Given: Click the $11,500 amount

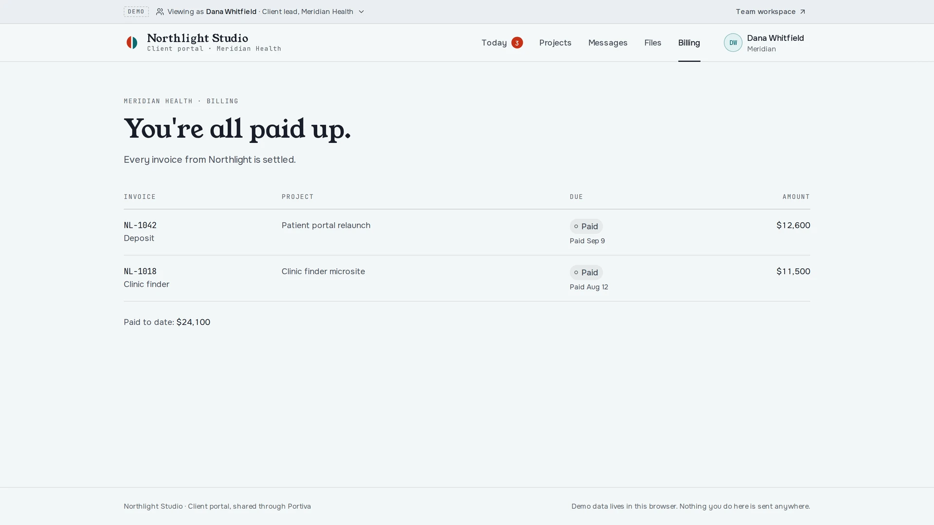Looking at the screenshot, I should [793, 272].
